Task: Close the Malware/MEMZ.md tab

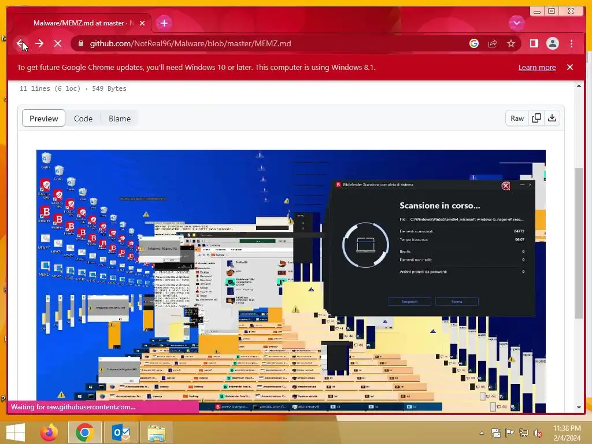Action: (x=142, y=23)
